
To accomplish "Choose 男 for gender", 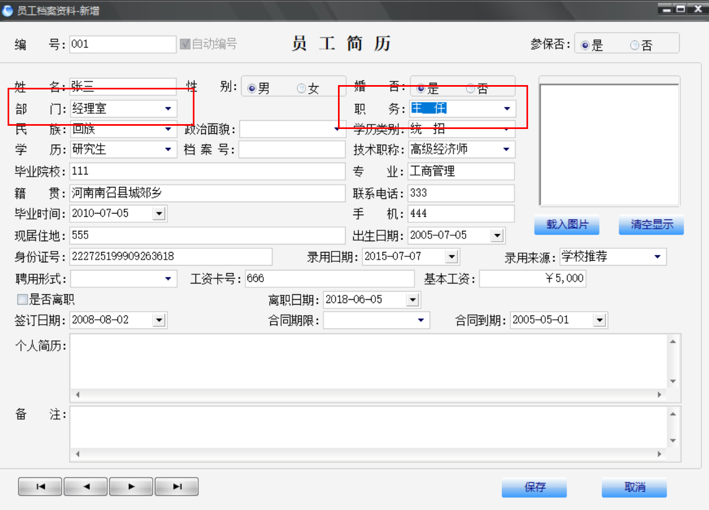I will 252,88.
